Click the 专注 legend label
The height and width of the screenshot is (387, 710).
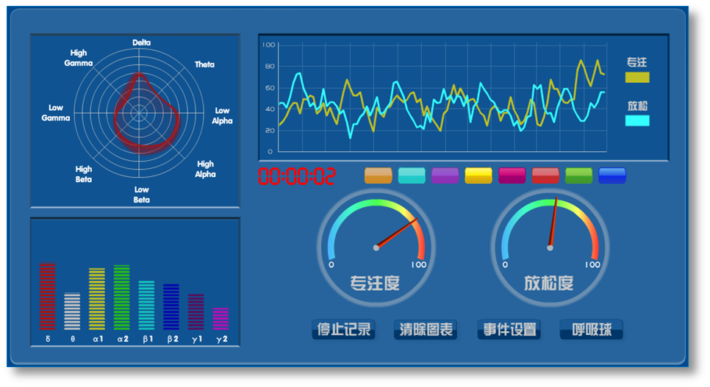pyautogui.click(x=637, y=62)
